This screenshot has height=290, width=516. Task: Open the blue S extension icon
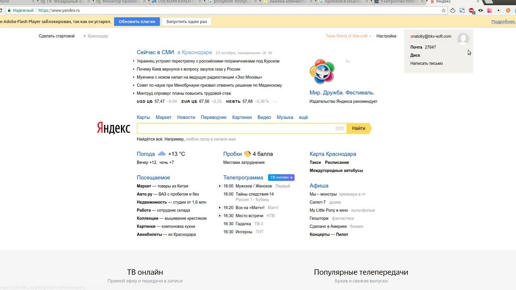462,10
